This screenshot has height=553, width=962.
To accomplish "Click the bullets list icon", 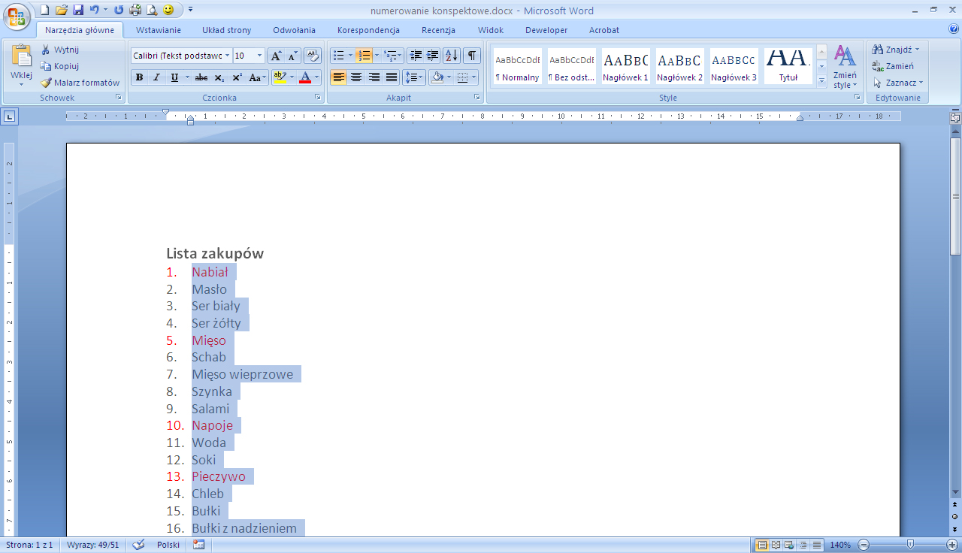I will [x=339, y=56].
